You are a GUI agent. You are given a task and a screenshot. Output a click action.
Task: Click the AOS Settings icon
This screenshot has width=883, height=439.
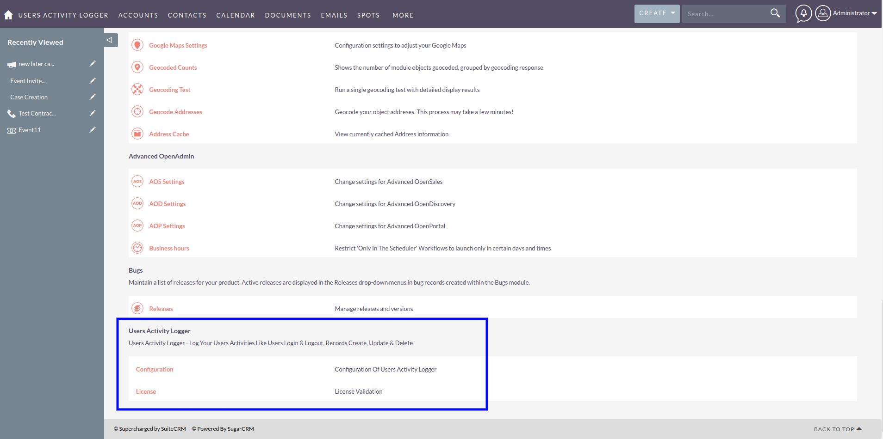[x=137, y=181]
